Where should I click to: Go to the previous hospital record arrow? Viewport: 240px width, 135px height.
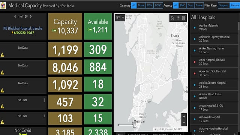pos(15,16)
